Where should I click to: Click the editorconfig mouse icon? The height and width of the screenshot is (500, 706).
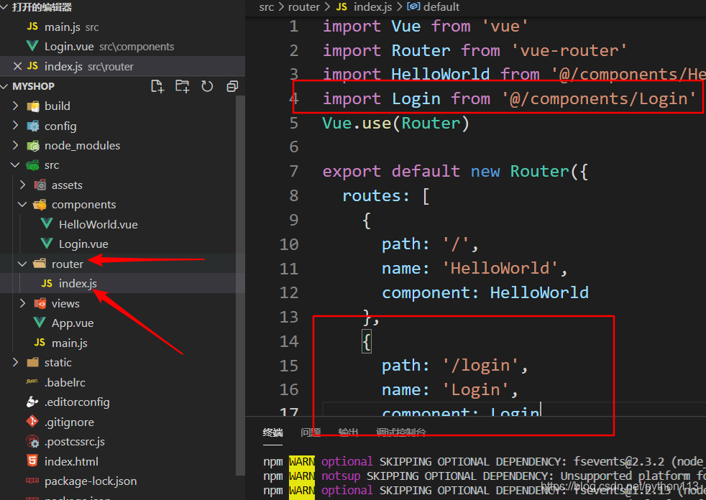tap(32, 402)
